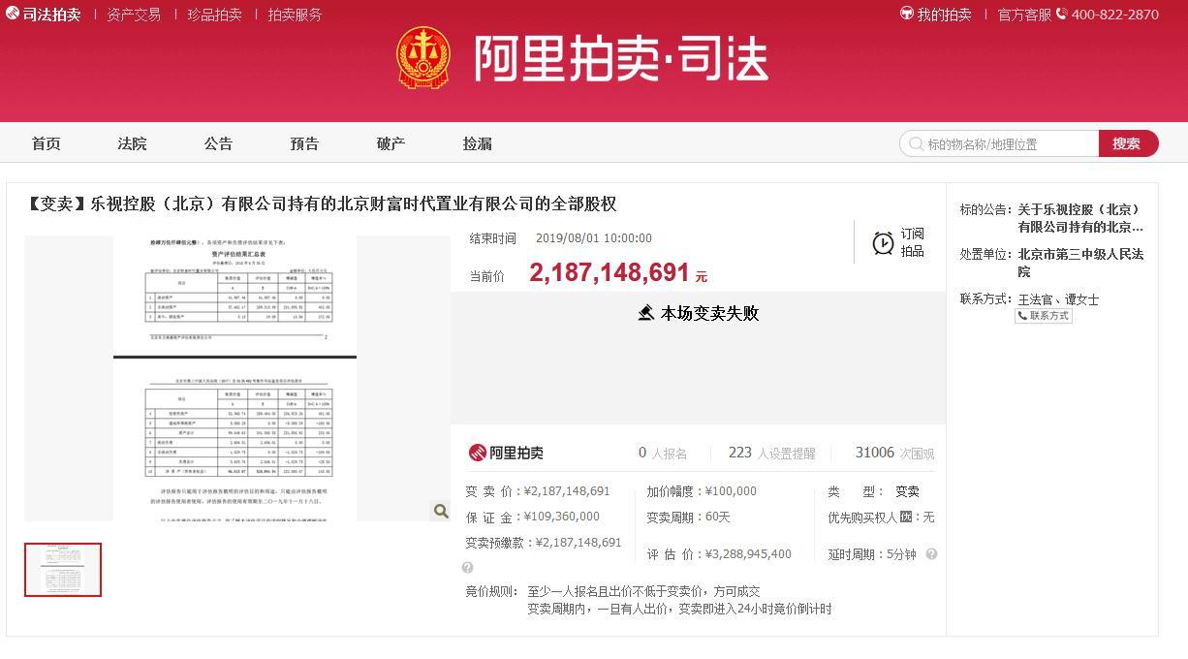Click the 变卖价 ¥2,187,148,691 value

(x=567, y=491)
